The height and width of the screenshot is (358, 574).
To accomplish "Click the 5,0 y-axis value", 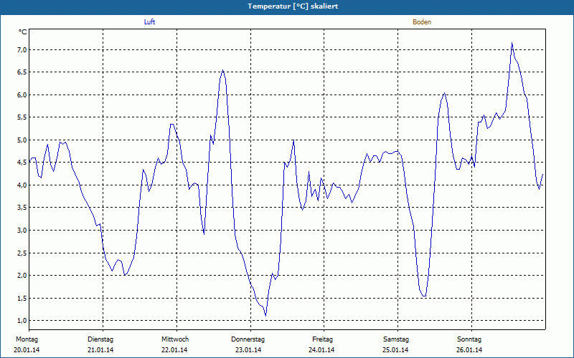I will pyautogui.click(x=23, y=140).
